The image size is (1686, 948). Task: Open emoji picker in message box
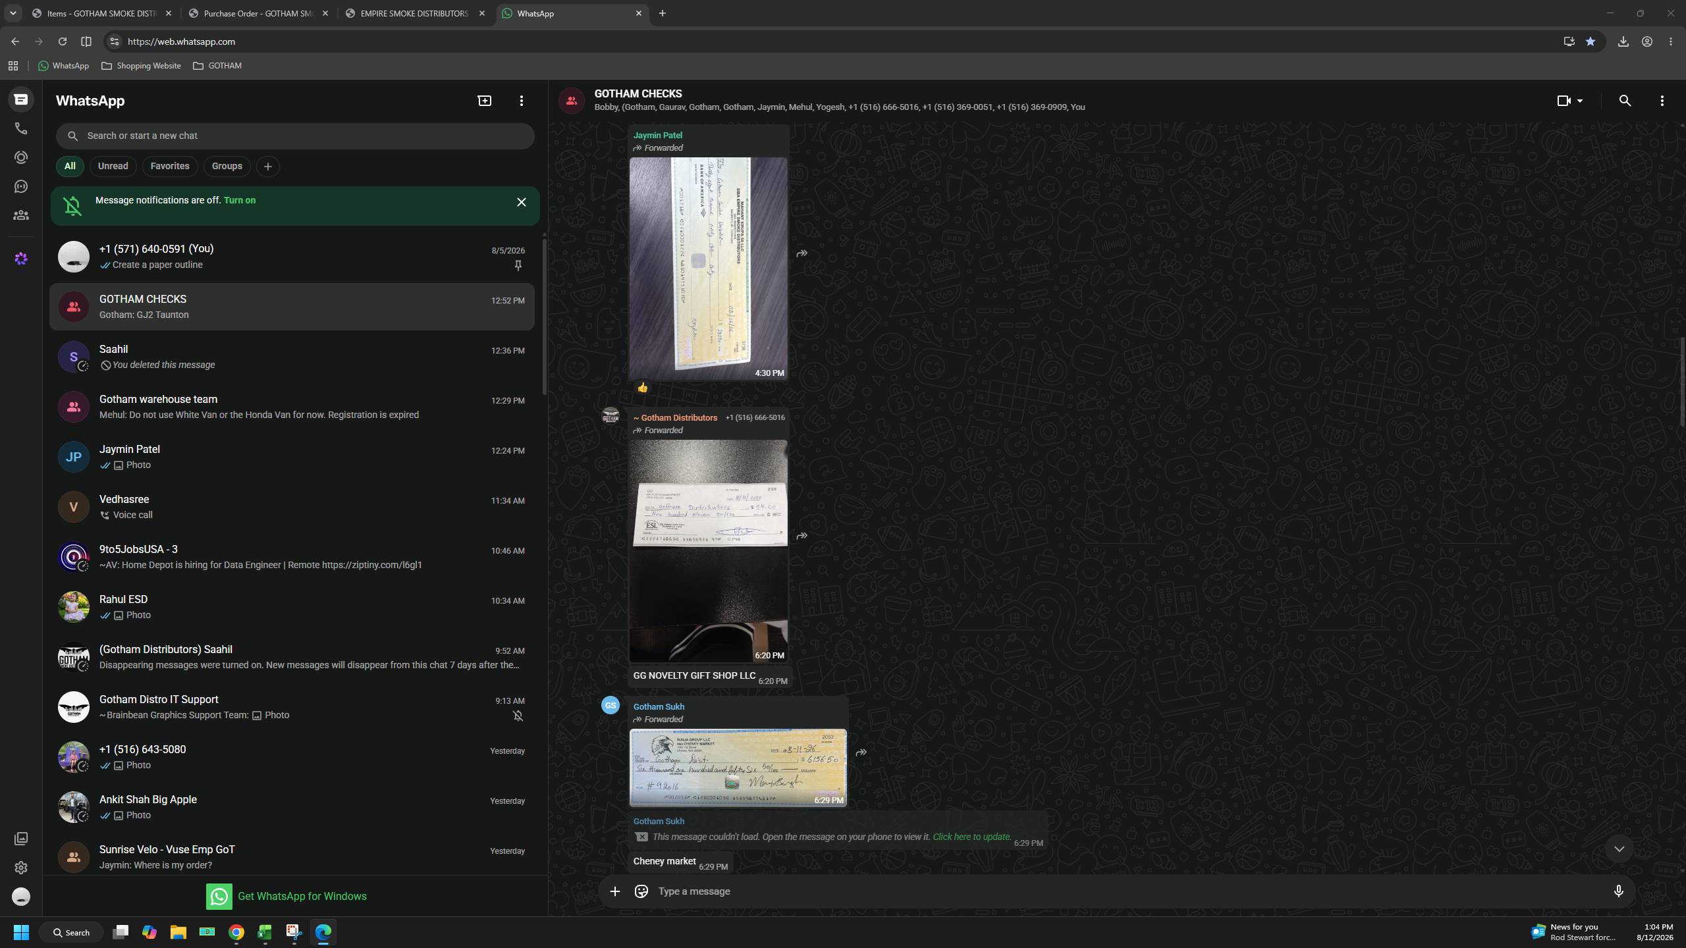(x=641, y=891)
